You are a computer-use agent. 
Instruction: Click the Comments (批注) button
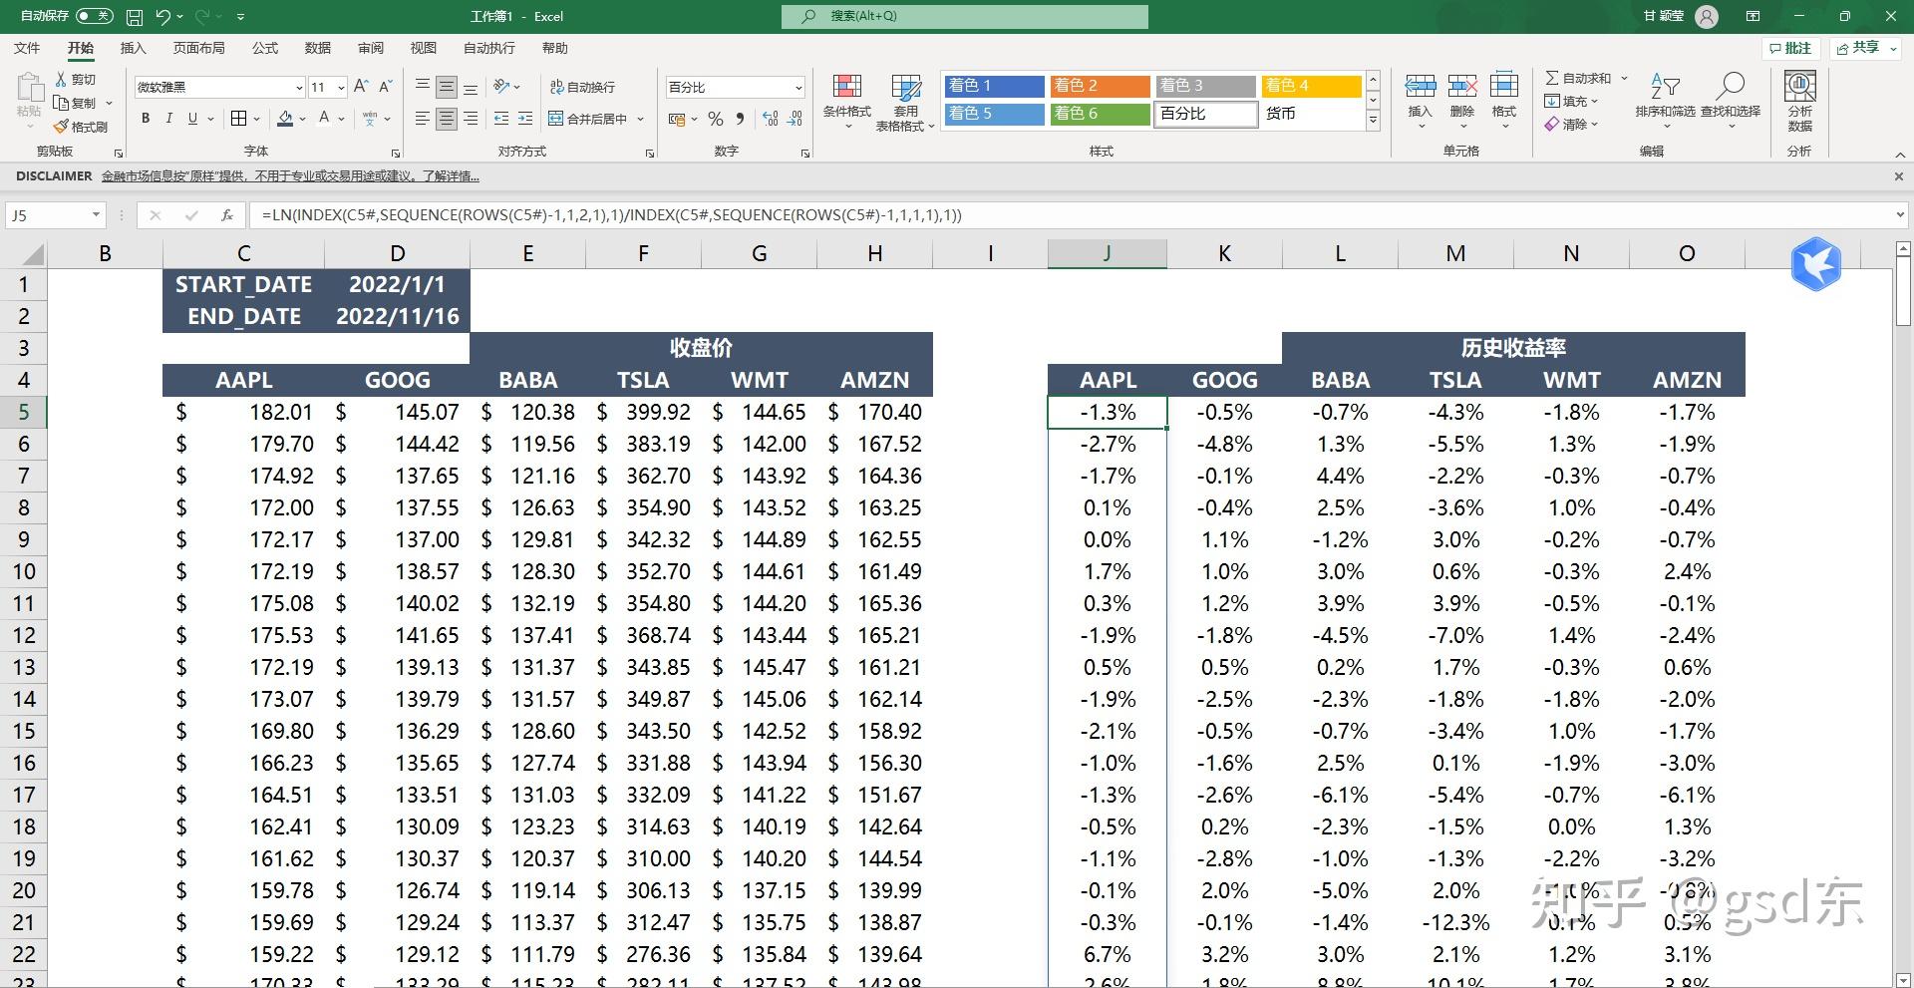click(1790, 48)
